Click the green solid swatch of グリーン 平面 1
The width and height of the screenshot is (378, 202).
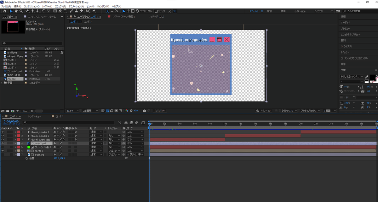click(x=28, y=147)
